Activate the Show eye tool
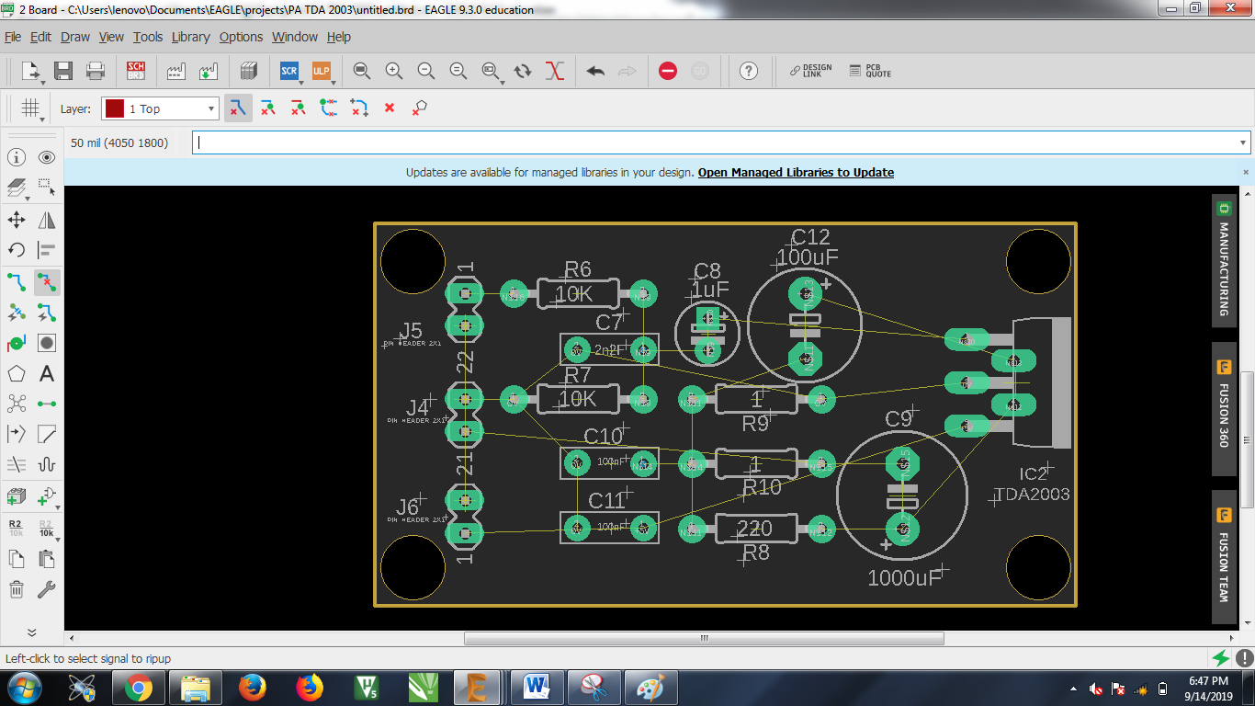Viewport: 1255px width, 706px height. [47, 157]
